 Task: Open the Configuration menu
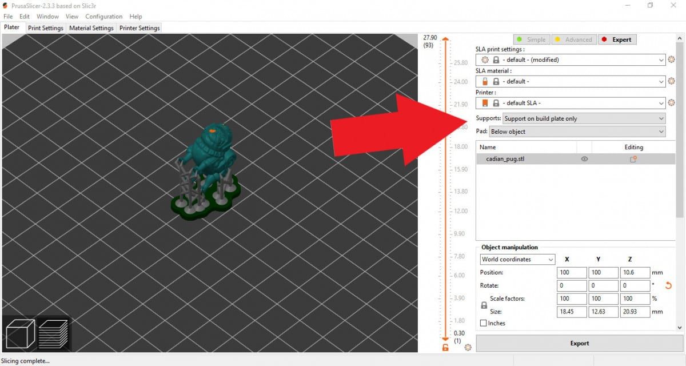pos(103,17)
